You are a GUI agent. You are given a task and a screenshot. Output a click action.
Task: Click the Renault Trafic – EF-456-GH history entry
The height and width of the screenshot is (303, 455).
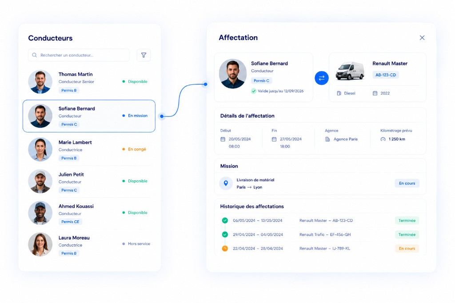click(x=325, y=235)
